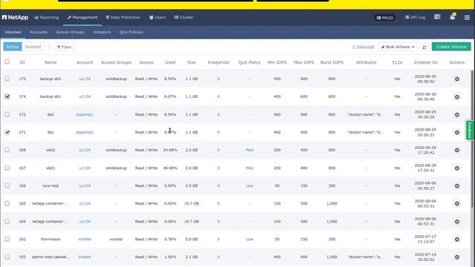Open the Bulk Actions dropdown
475x267 pixels.
click(x=398, y=47)
